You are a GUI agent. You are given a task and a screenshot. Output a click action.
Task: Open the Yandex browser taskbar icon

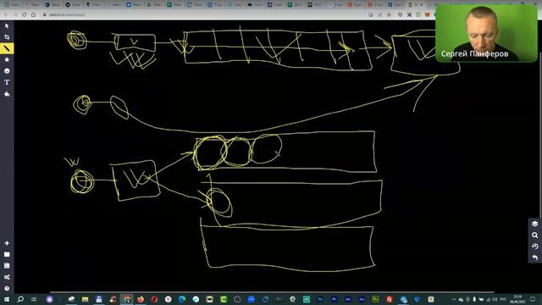(168, 299)
